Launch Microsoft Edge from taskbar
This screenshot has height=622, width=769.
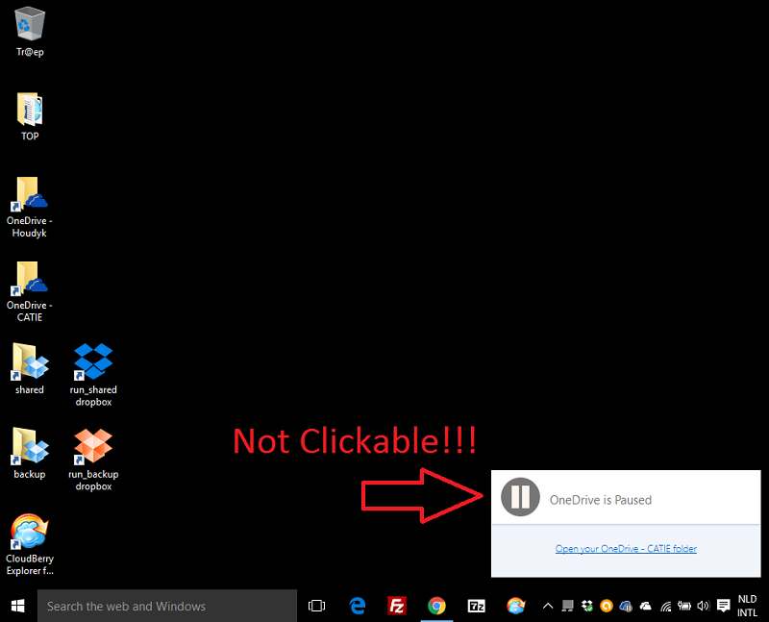(358, 606)
